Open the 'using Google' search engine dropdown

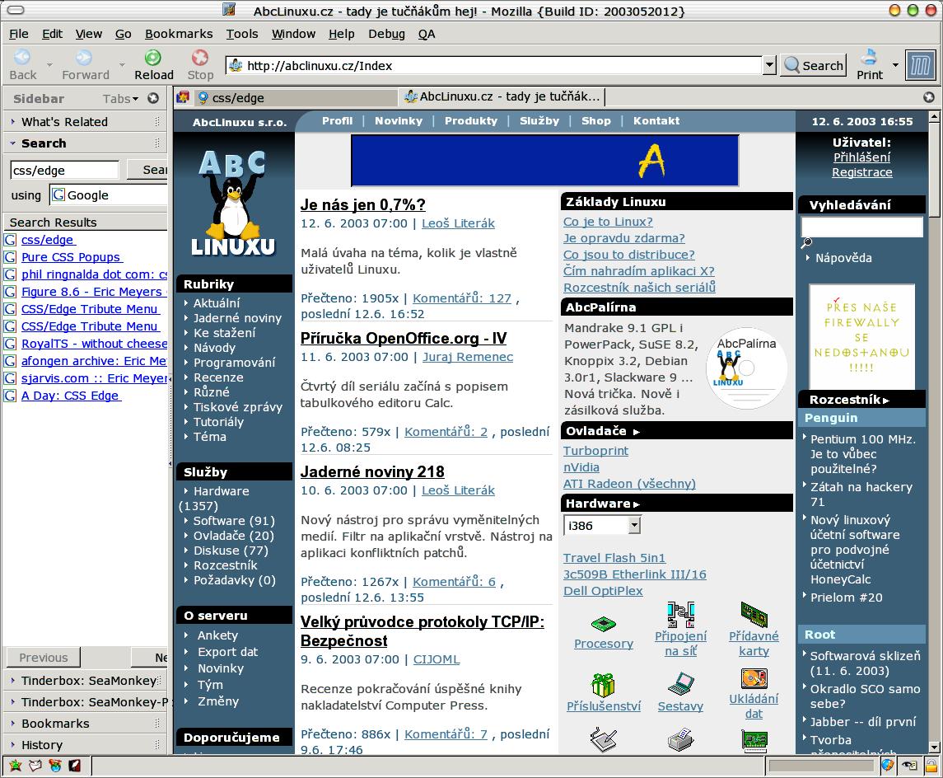click(108, 195)
